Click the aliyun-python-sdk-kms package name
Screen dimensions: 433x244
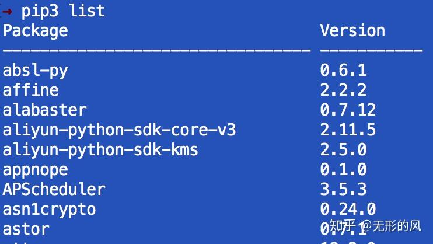[x=100, y=149]
